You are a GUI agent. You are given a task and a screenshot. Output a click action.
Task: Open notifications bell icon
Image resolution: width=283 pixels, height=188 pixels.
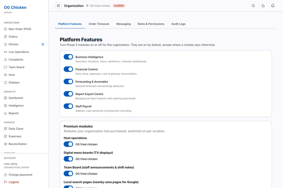[x=273, y=6]
